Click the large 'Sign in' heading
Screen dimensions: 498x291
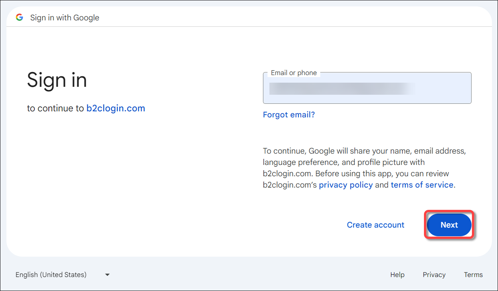point(57,80)
